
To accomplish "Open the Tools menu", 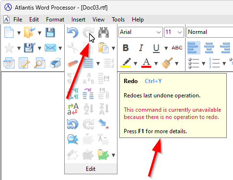I will point(118,20).
